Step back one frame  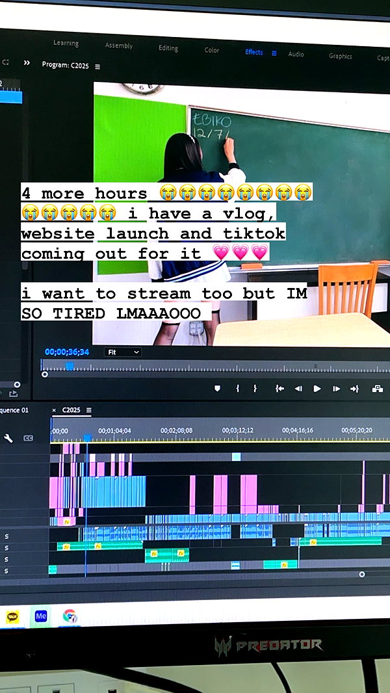click(x=298, y=389)
